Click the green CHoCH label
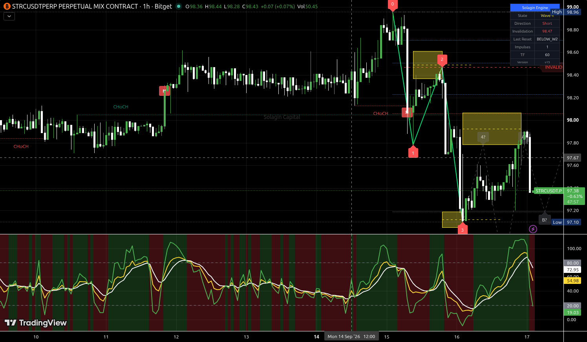587x342 pixels. coord(121,107)
